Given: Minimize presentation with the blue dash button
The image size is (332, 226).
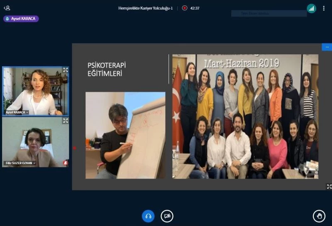Looking at the screenshot, I should [327, 47].
